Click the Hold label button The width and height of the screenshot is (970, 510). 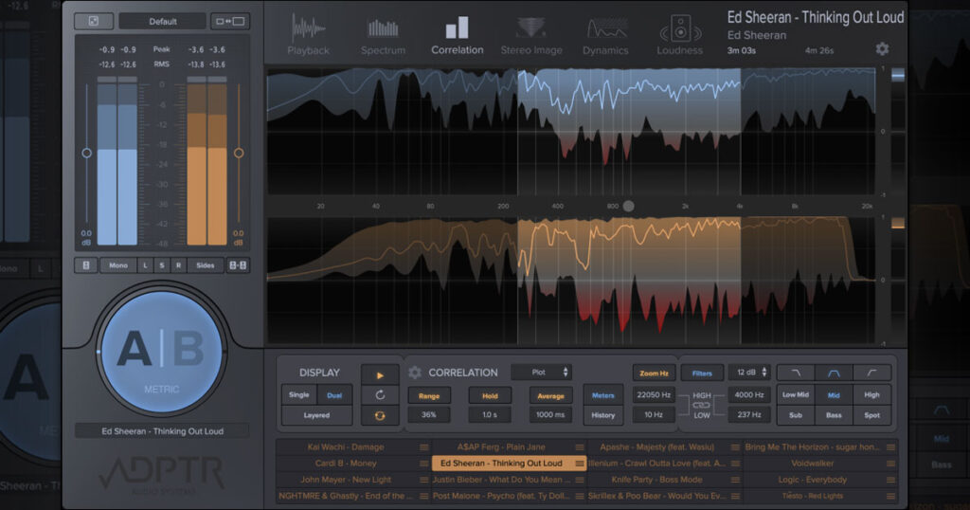click(490, 396)
